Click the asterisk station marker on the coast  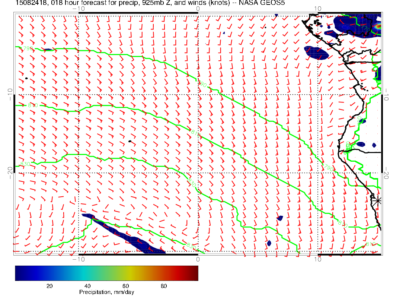click(378, 200)
